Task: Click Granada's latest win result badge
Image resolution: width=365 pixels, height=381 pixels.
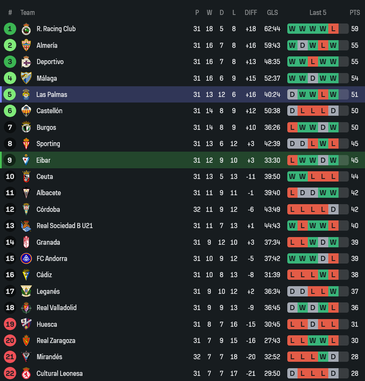Action: (x=333, y=242)
